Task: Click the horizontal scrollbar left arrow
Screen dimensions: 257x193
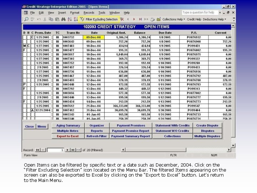Action: click(123, 150)
